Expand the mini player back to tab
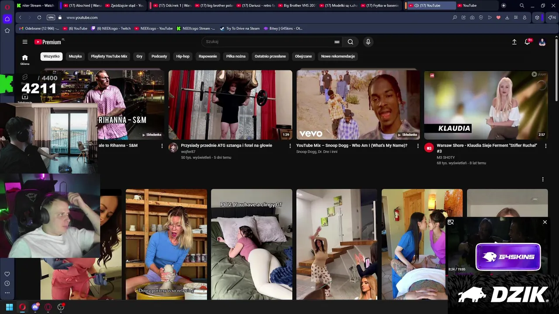This screenshot has height=314, width=559. coord(451,222)
